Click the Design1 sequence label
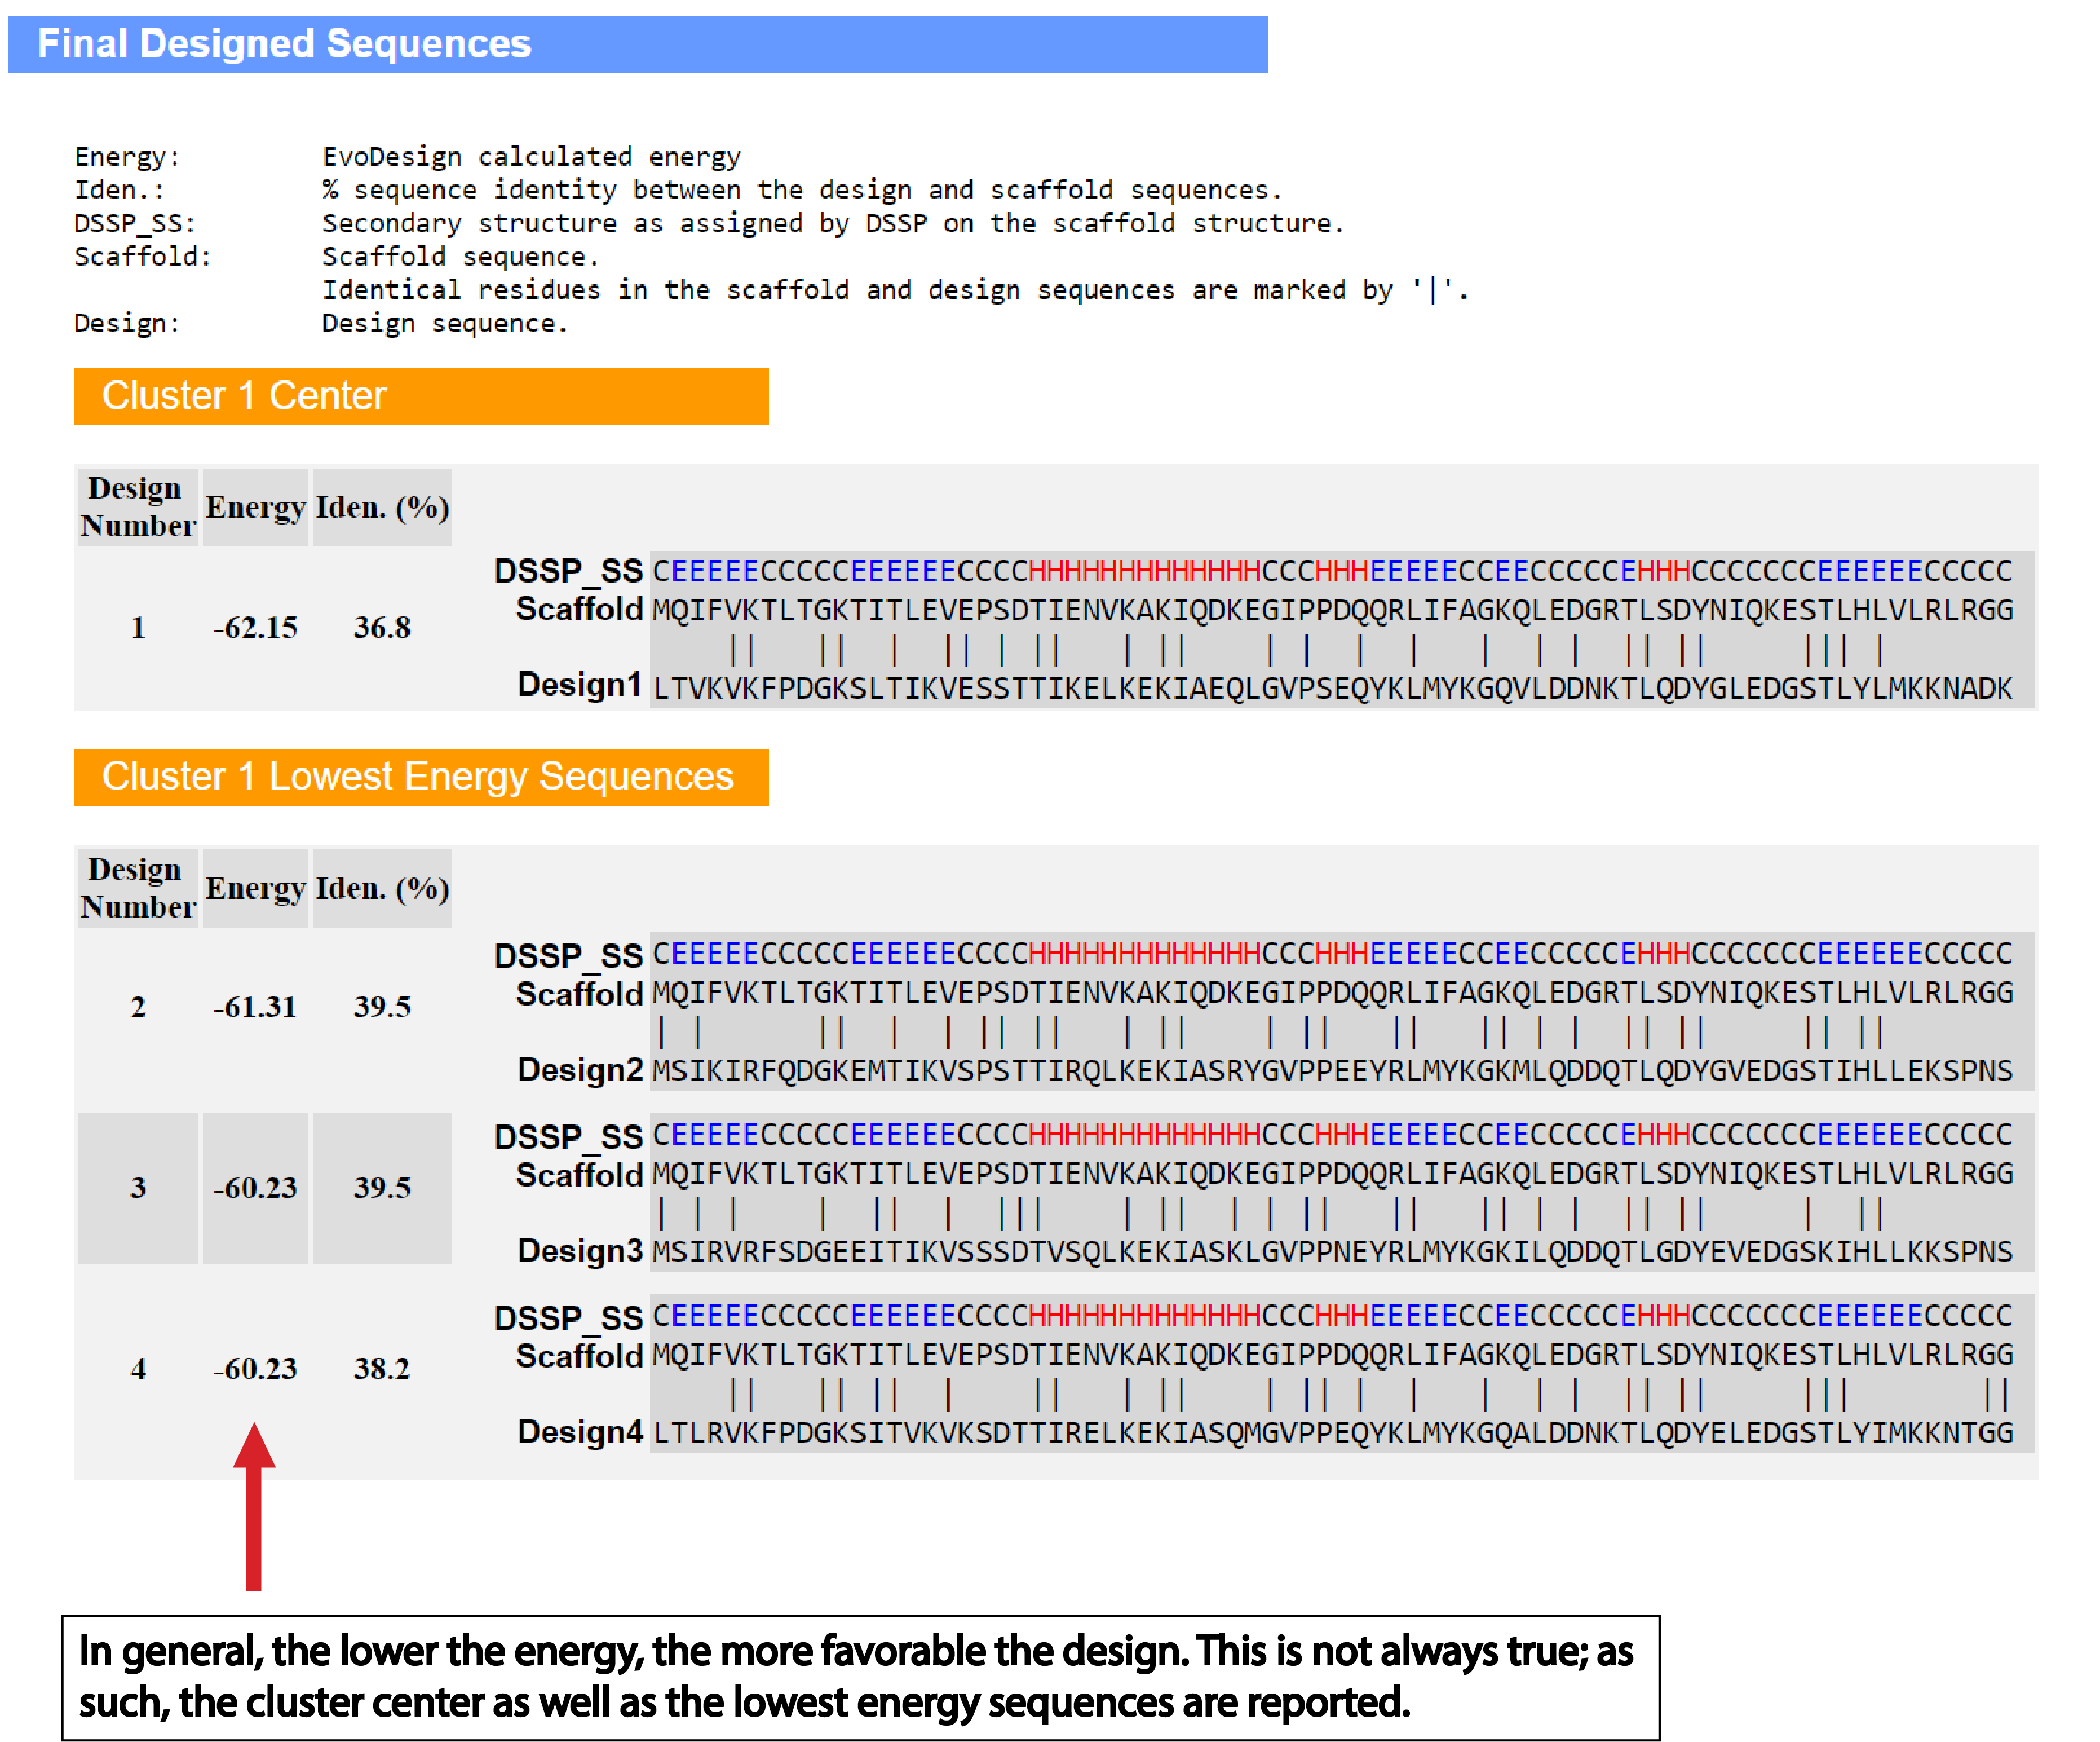Image resolution: width=2100 pixels, height=1742 pixels. pyautogui.click(x=579, y=685)
